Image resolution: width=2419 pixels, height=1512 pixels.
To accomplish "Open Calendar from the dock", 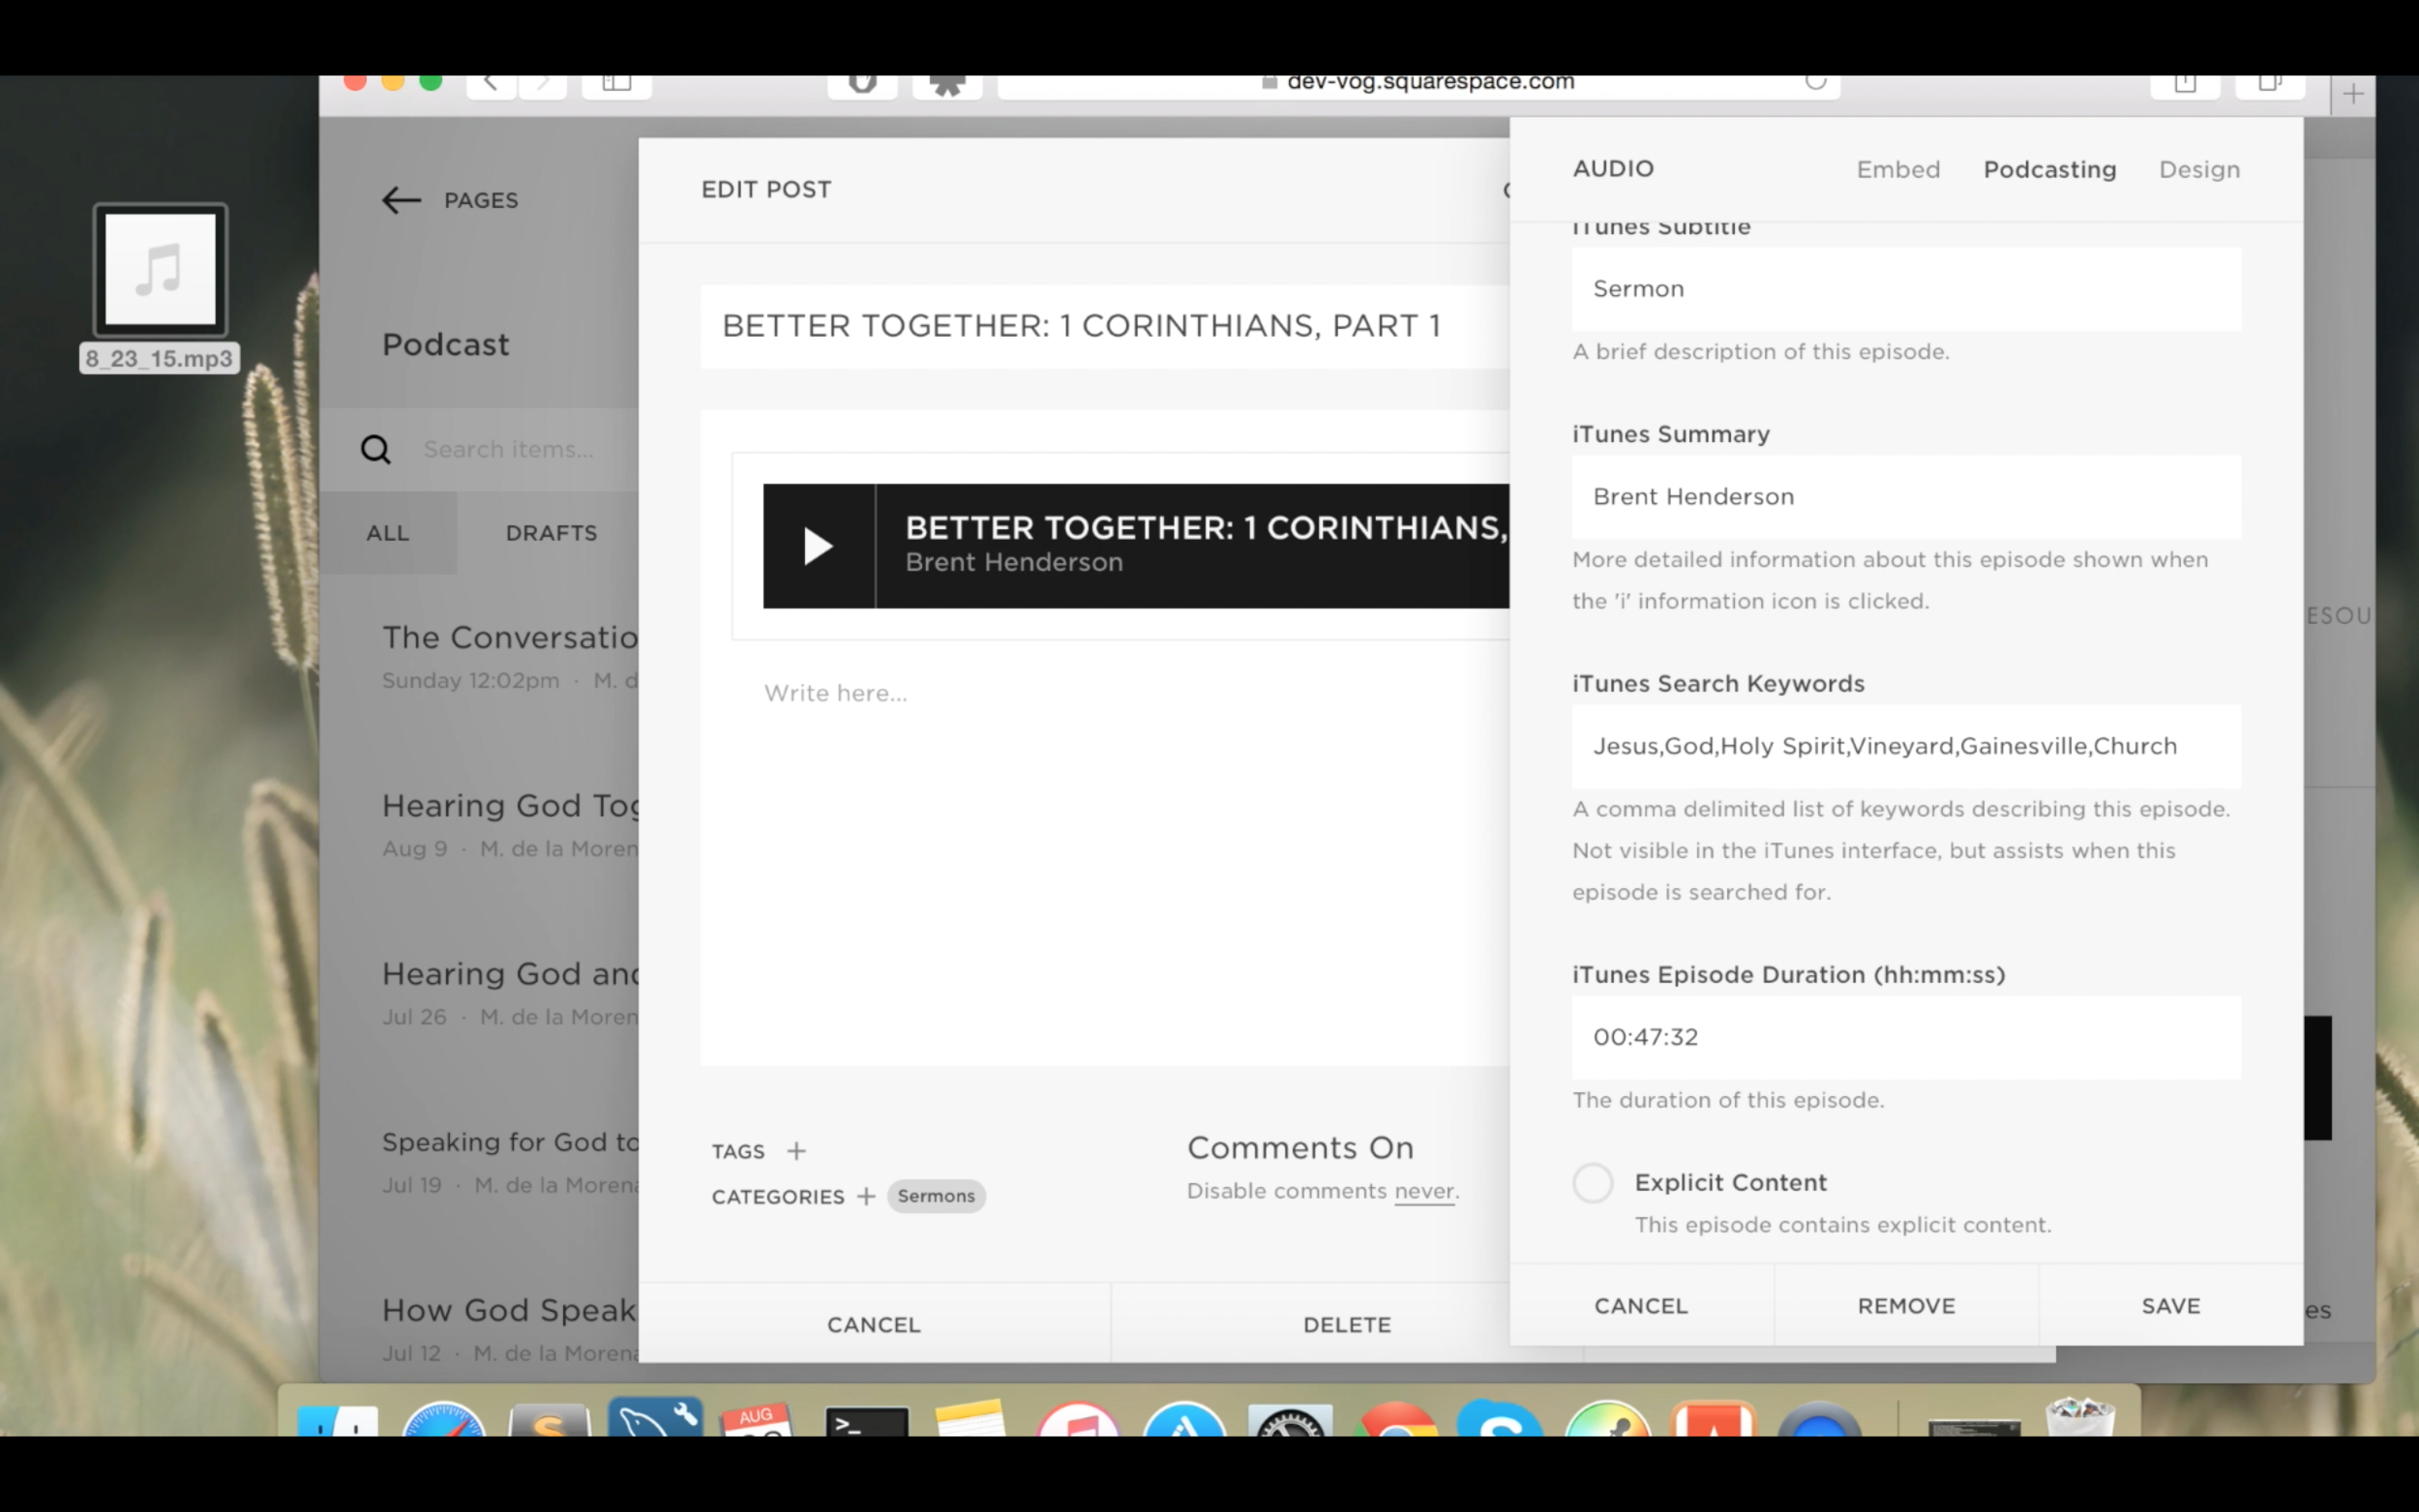I will pos(760,1420).
